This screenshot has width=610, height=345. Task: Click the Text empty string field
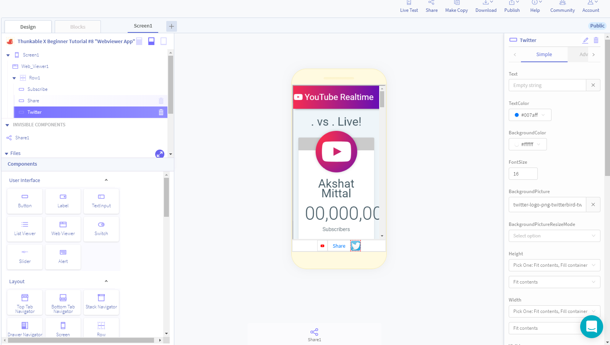tap(547, 85)
